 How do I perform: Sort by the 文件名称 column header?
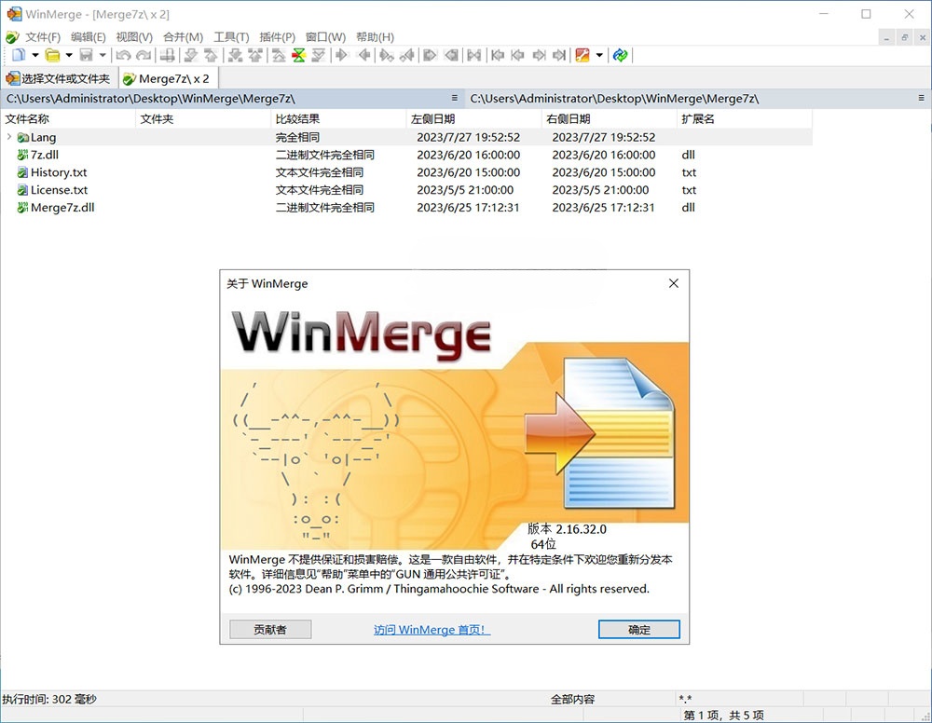(68, 119)
